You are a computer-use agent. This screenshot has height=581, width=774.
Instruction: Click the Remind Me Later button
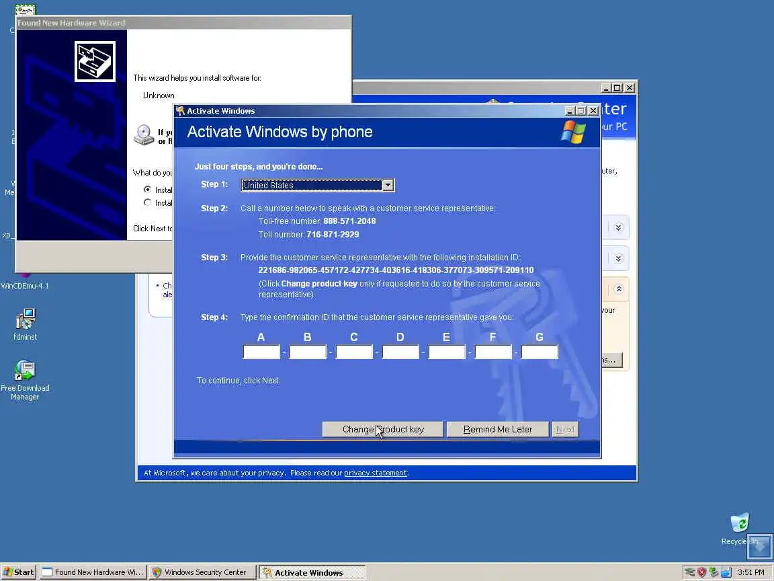click(498, 429)
